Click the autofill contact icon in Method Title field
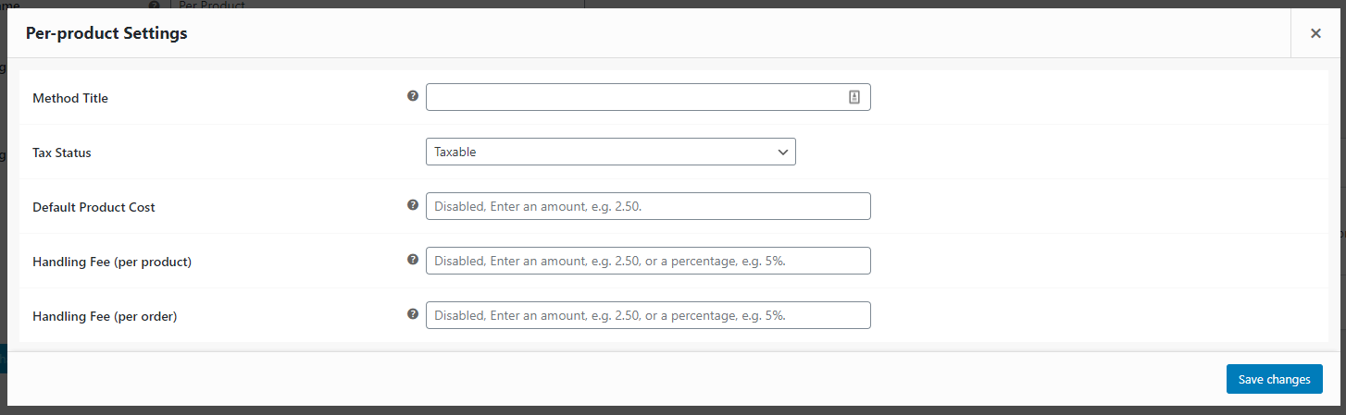 (854, 97)
